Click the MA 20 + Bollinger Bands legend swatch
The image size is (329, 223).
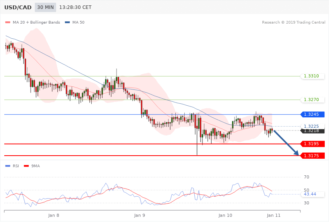click(8, 22)
